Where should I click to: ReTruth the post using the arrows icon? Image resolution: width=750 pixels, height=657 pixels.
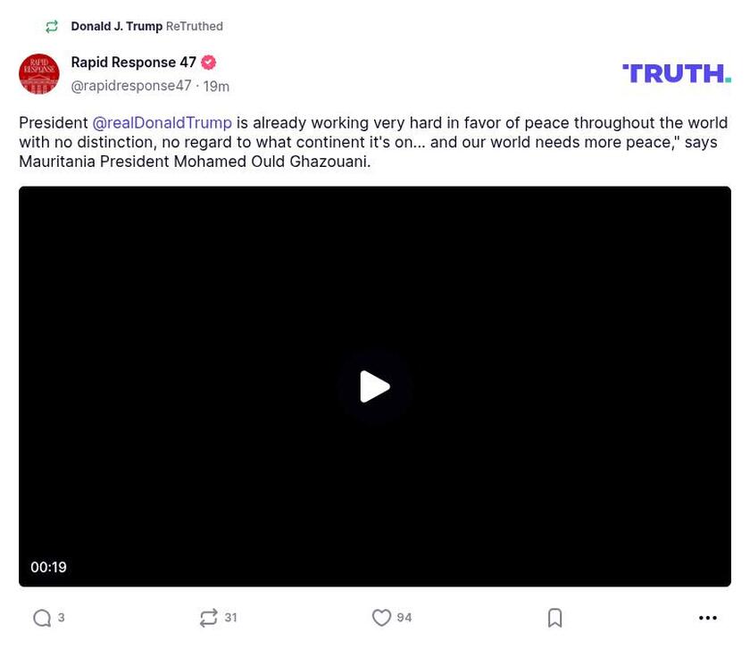click(208, 618)
